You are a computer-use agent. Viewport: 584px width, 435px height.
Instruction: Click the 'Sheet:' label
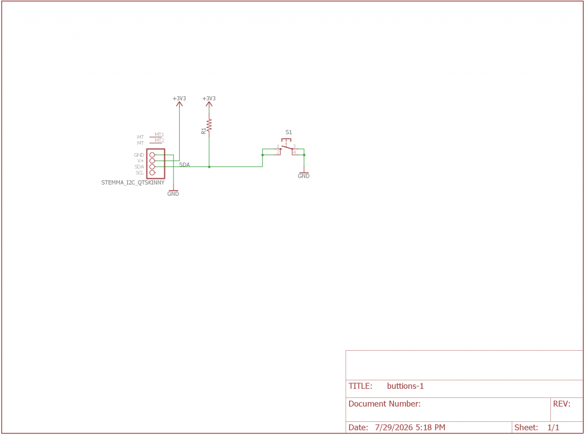(526, 428)
